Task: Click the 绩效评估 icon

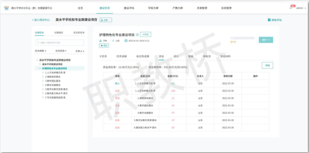Action: pos(269,20)
